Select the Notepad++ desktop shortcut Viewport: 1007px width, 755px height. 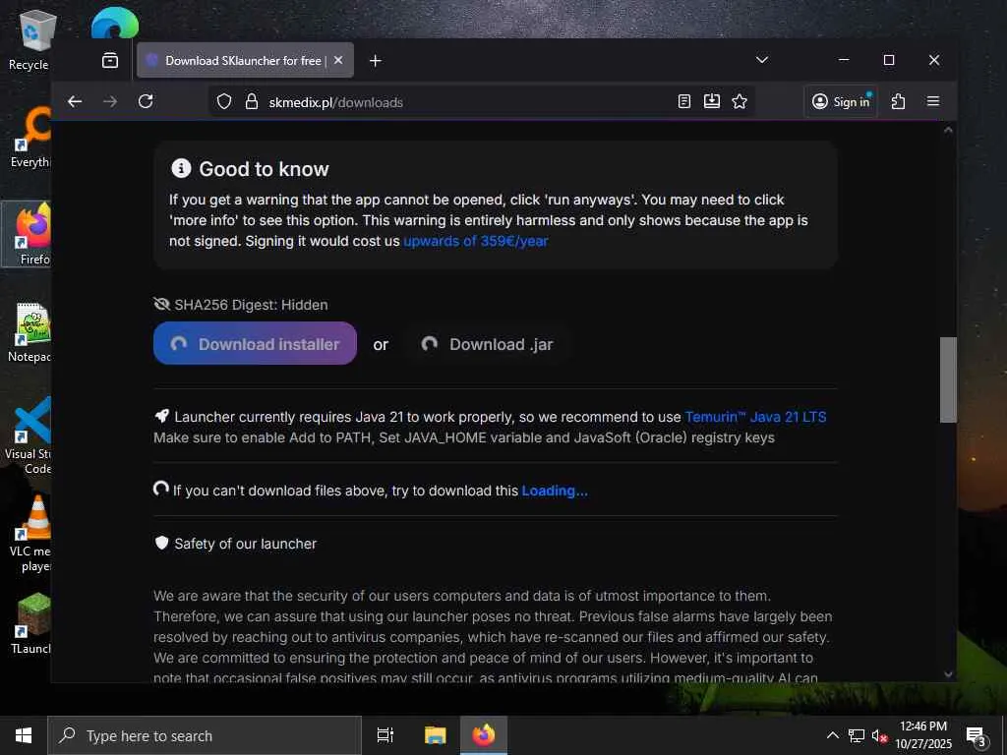pyautogui.click(x=30, y=332)
